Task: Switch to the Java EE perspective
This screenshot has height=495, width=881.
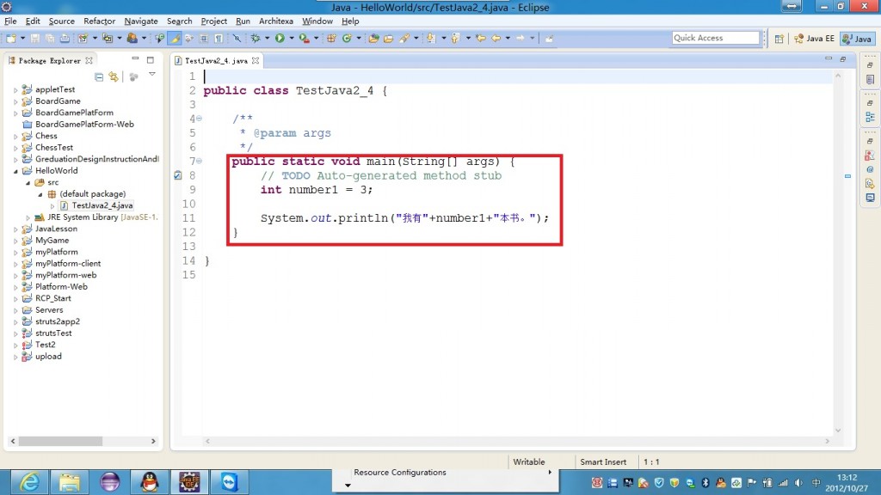Action: [815, 38]
